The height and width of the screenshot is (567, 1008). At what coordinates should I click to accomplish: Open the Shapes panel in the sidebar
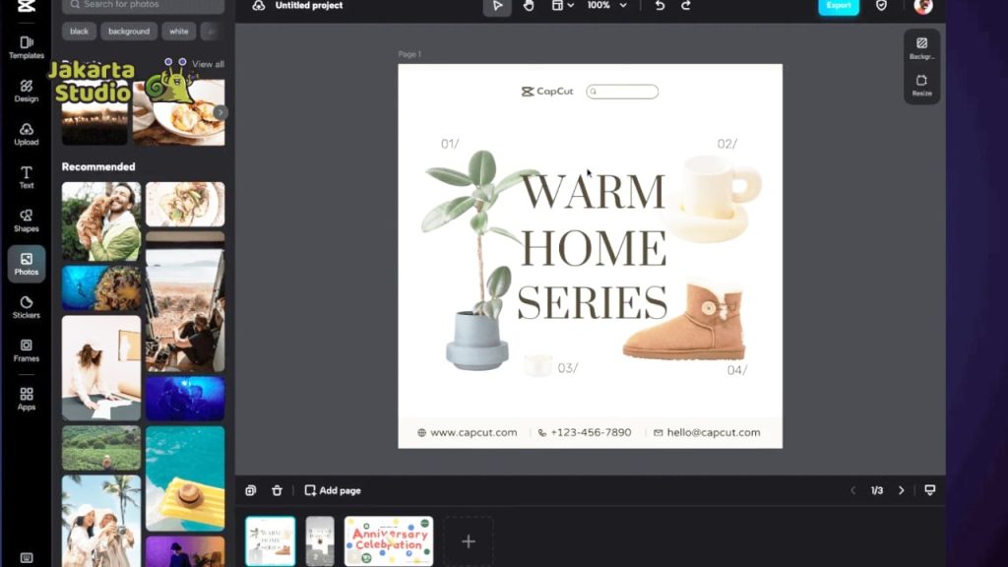tap(26, 220)
